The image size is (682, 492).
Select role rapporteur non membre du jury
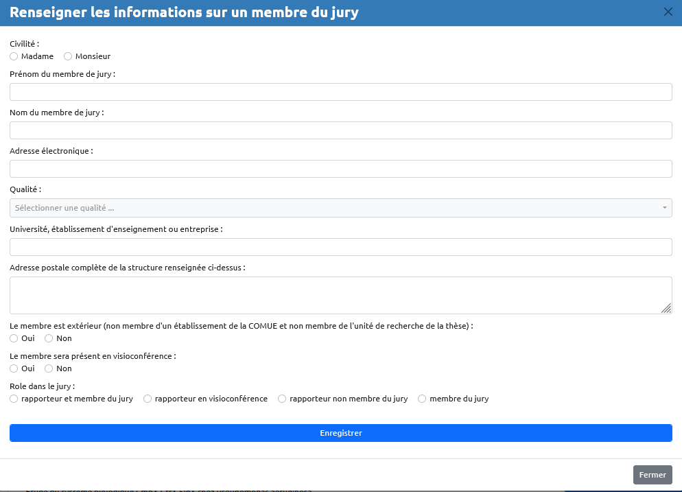pos(282,399)
